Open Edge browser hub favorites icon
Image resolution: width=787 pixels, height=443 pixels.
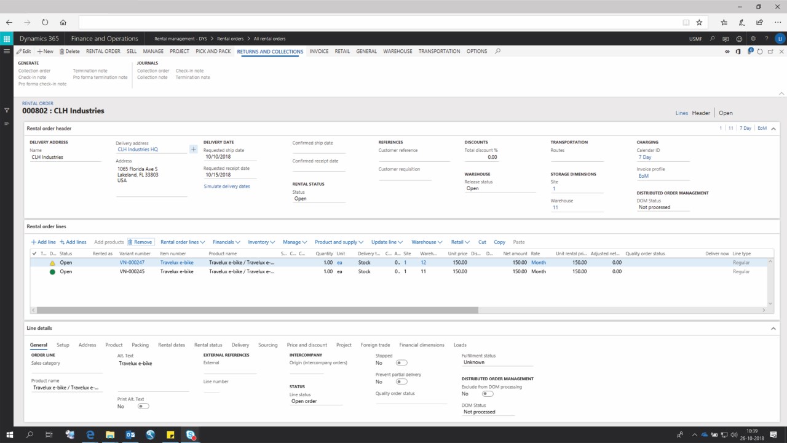pyautogui.click(x=724, y=22)
